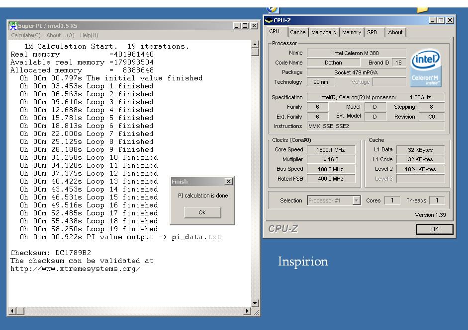Viewport: 468px width, 330px height.
Task: Click the Super PI vertical scrollbar thumb
Action: coord(255,52)
